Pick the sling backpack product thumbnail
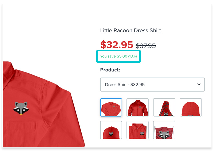This screenshot has width=214, height=151. [x=164, y=107]
